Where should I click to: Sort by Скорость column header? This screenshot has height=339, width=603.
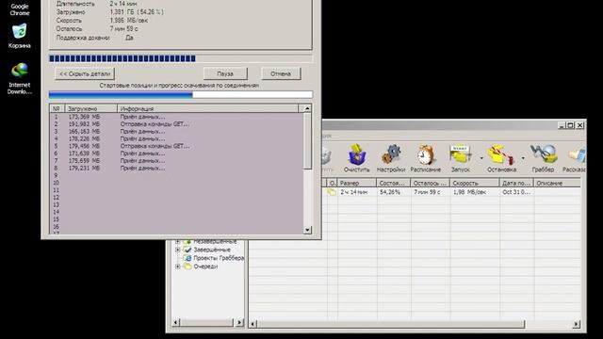coord(475,184)
